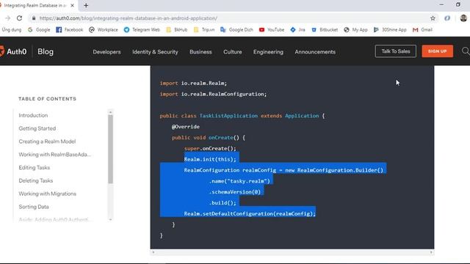Open Identity & Security menu item
This screenshot has width=470, height=264.
pos(155,52)
